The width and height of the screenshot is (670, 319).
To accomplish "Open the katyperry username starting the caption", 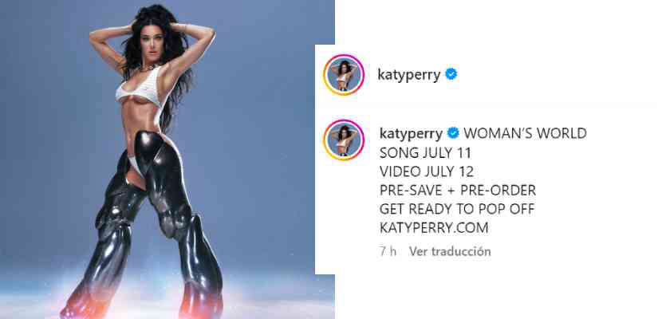I will [x=411, y=134].
